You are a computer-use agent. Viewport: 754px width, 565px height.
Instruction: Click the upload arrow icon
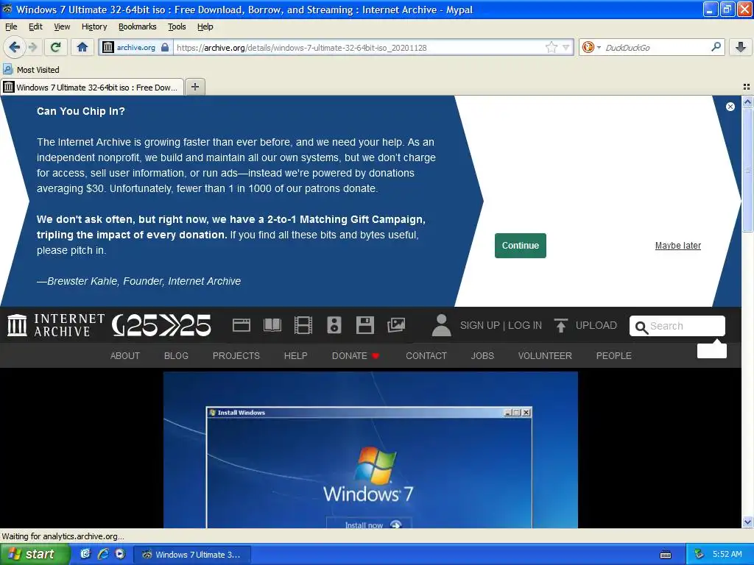click(560, 325)
